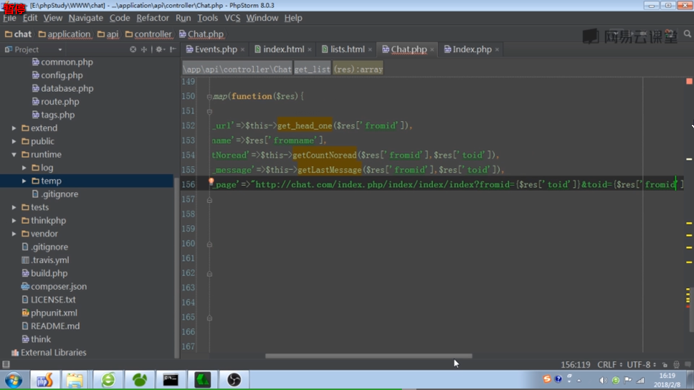The width and height of the screenshot is (694, 390).
Task: Click the Scroll from Source icon
Action: click(133, 49)
